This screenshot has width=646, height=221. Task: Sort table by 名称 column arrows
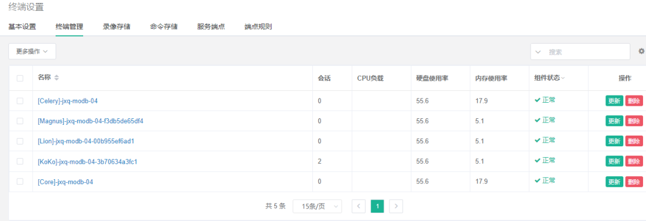[56, 78]
